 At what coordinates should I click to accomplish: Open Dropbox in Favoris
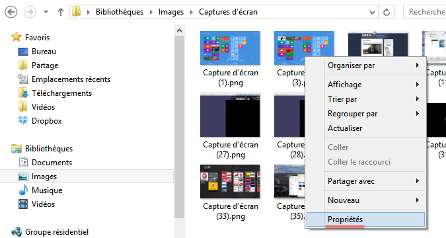point(47,121)
